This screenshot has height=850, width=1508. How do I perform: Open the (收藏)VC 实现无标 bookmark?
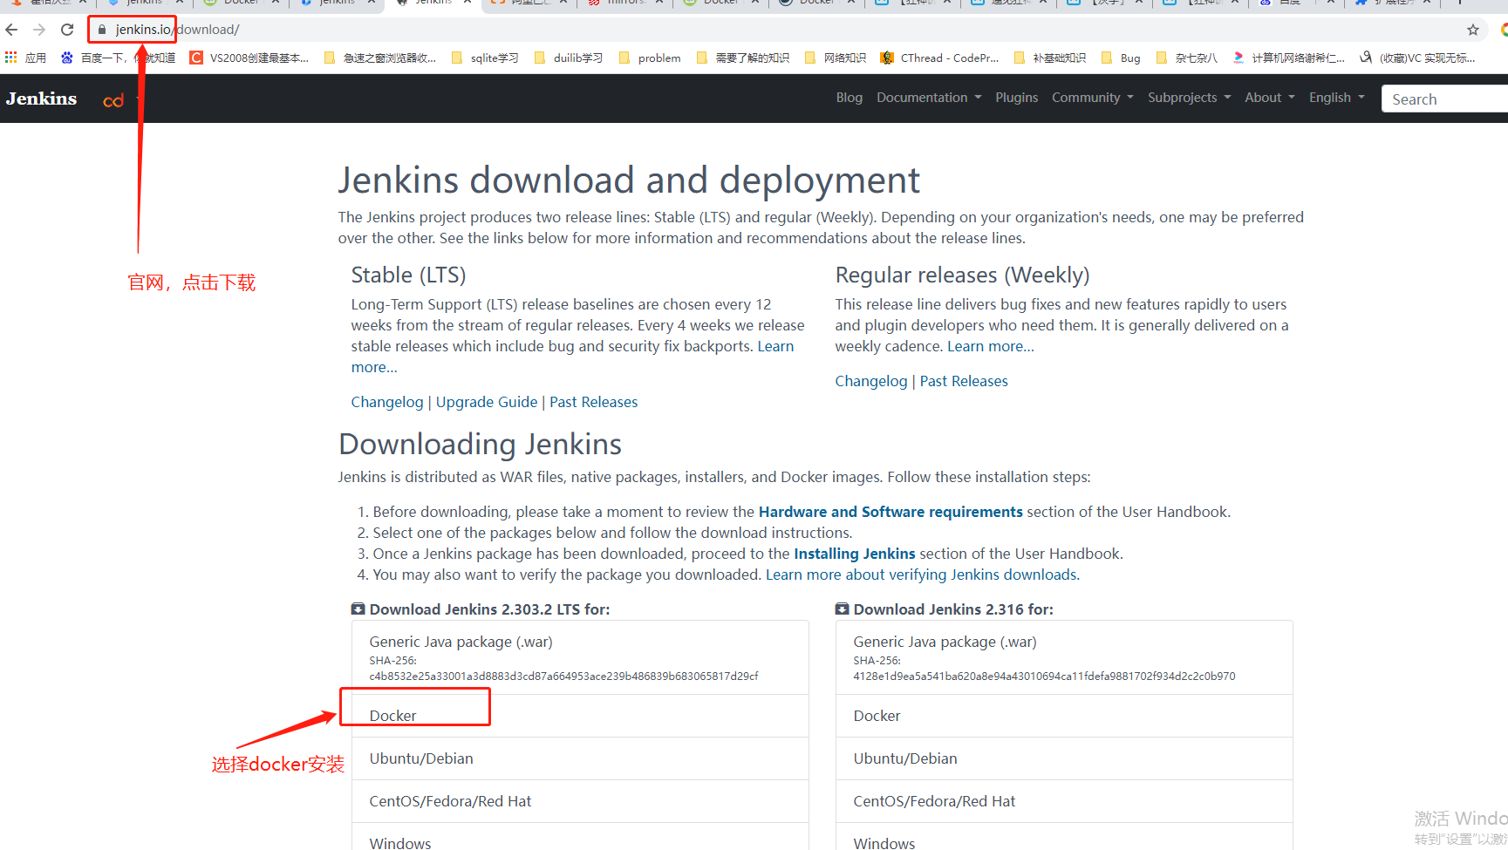pos(1417,58)
